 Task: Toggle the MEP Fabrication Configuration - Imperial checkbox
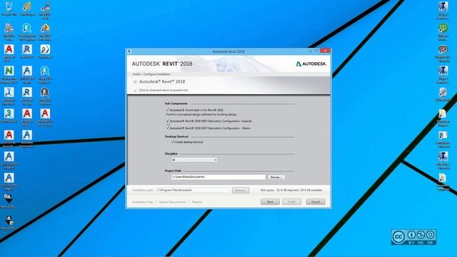coord(168,121)
